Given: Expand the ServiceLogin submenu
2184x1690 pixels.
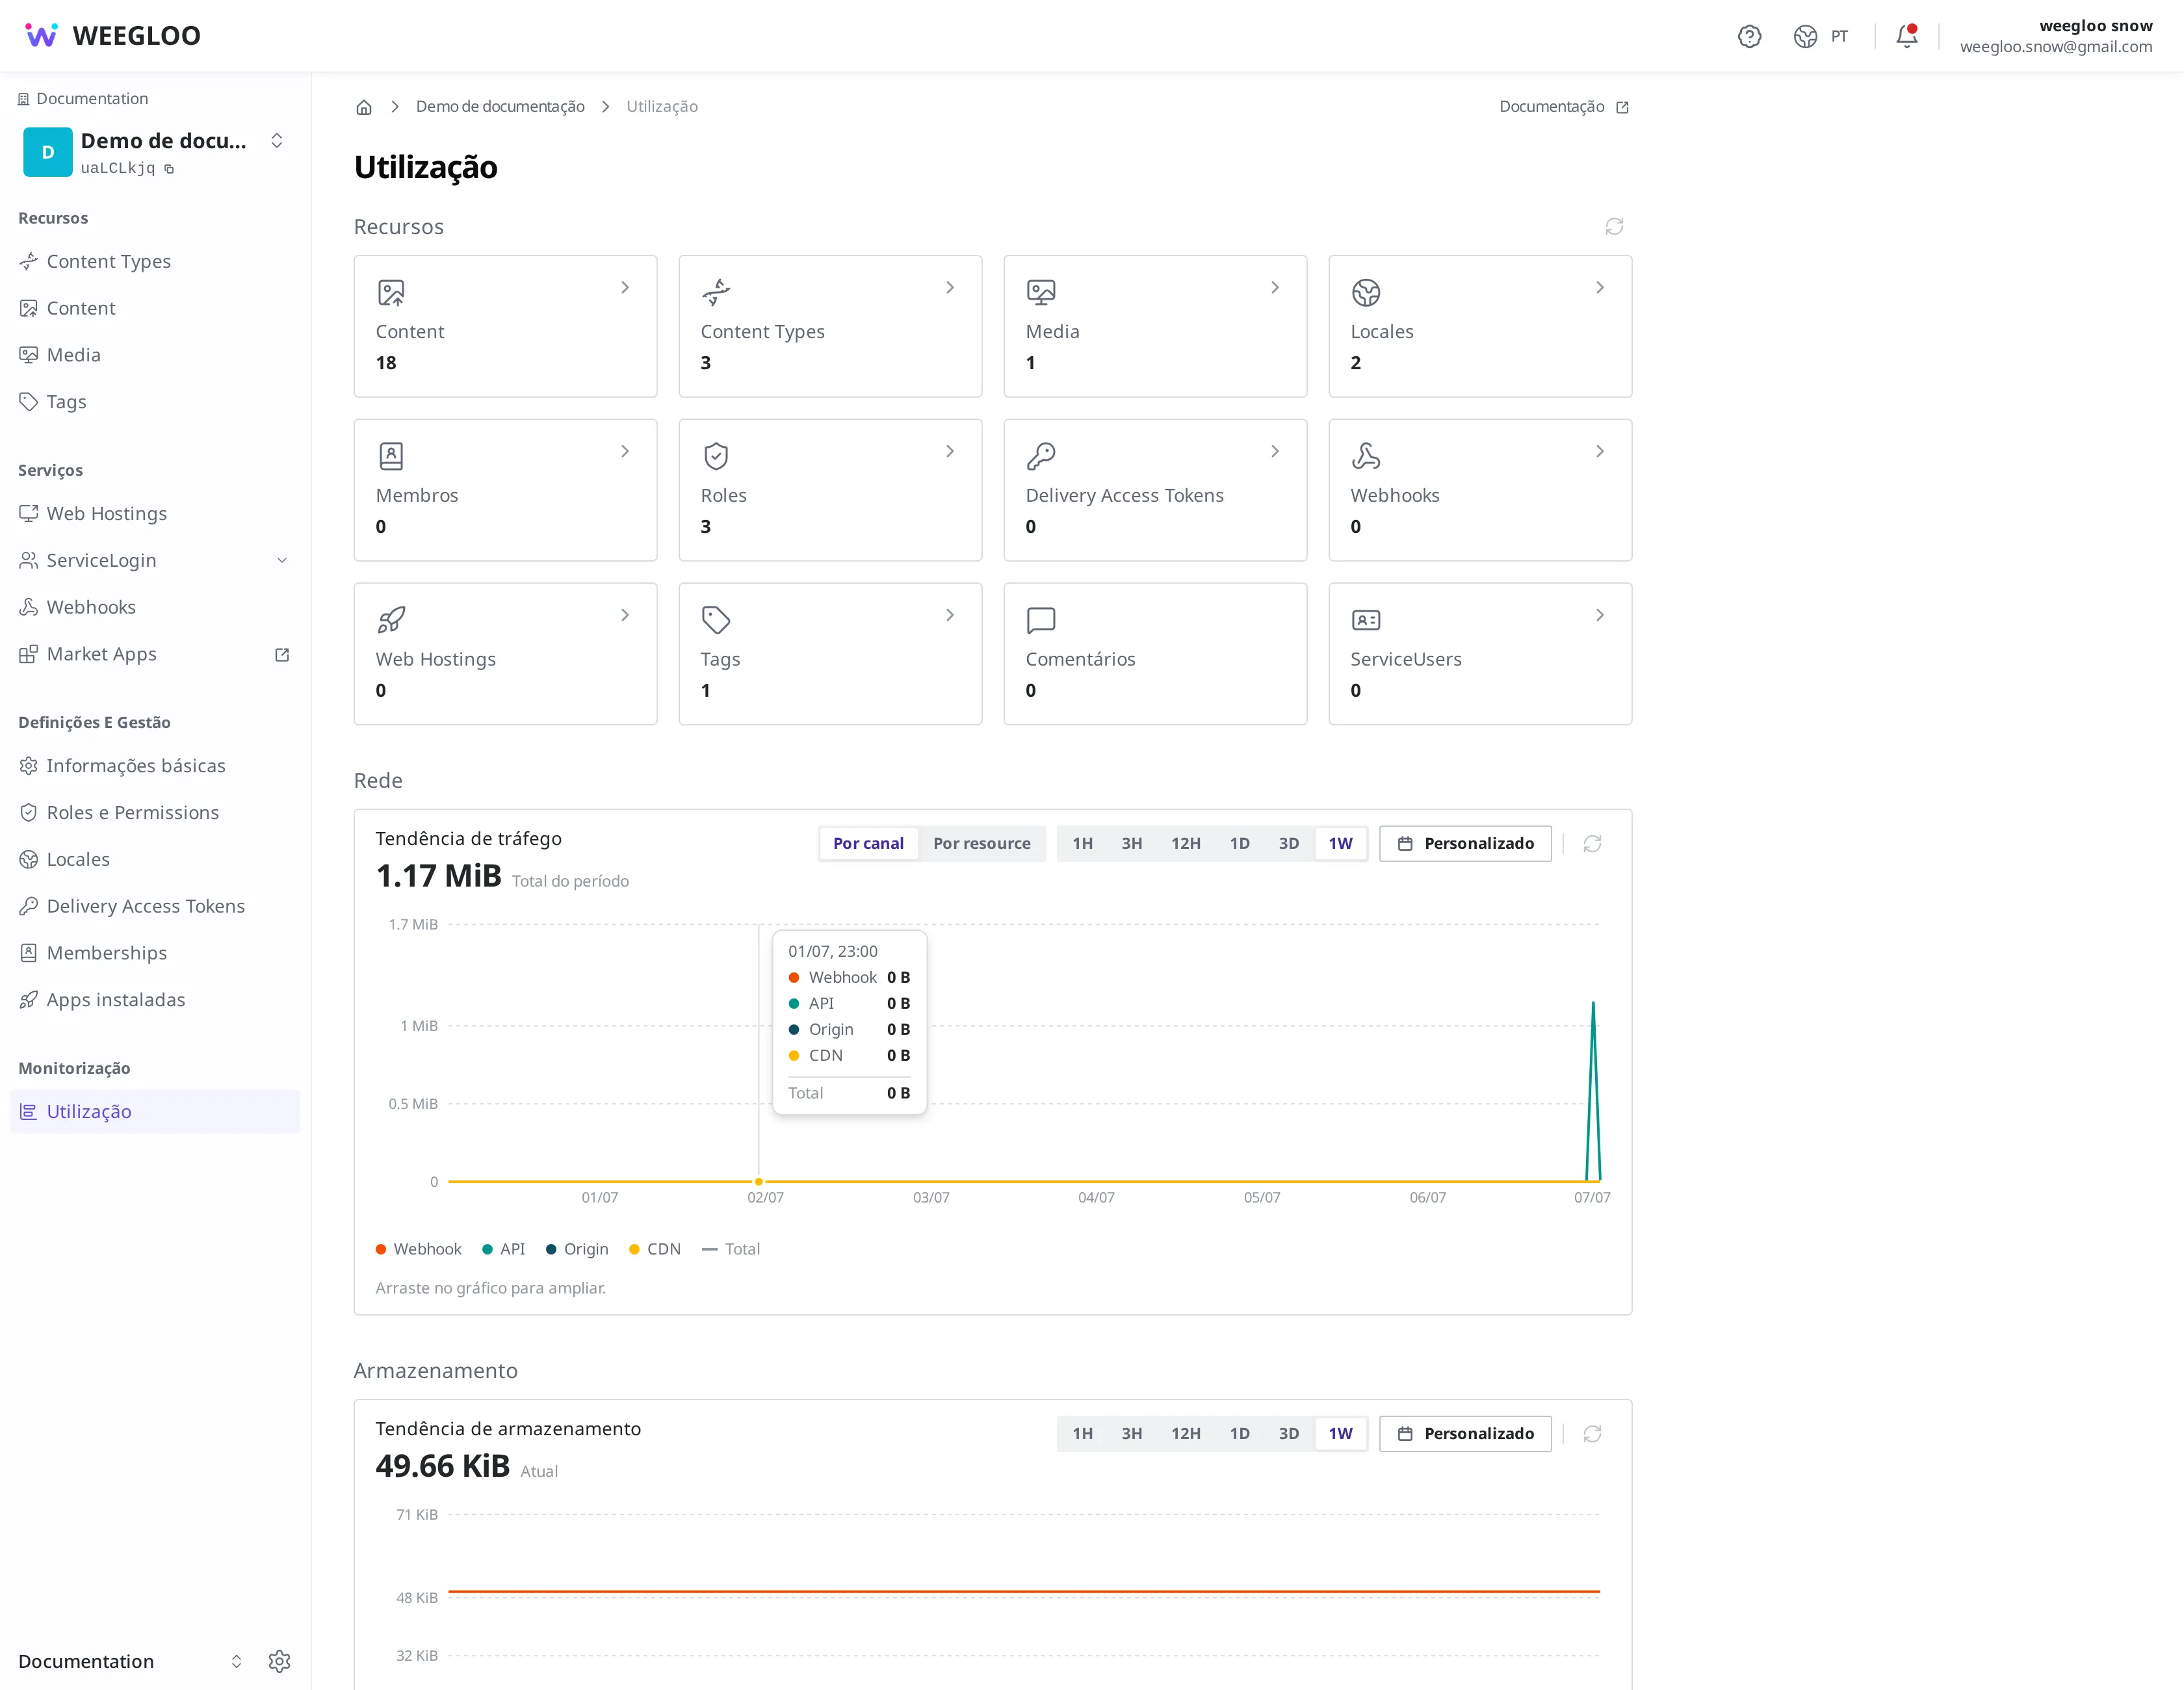Looking at the screenshot, I should pyautogui.click(x=282, y=561).
